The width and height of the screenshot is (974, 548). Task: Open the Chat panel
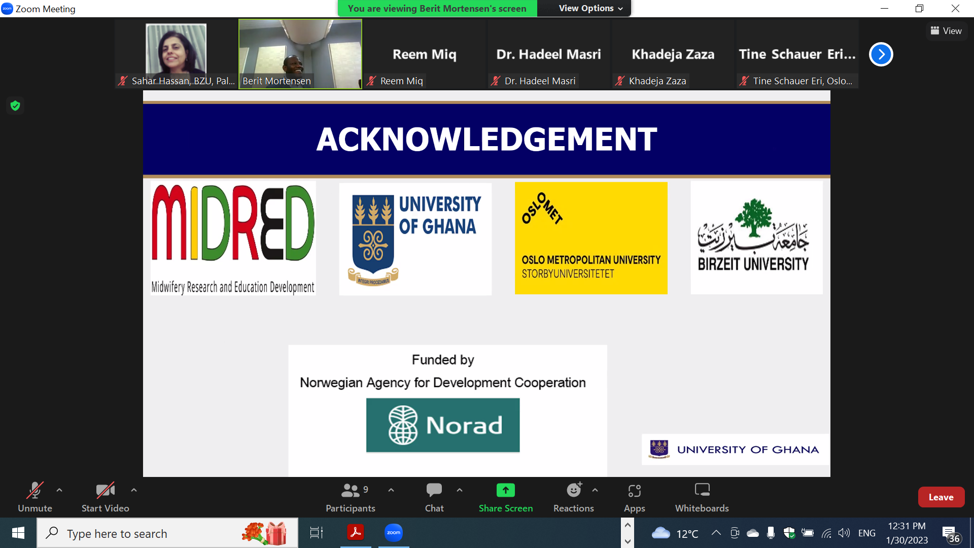pyautogui.click(x=434, y=497)
